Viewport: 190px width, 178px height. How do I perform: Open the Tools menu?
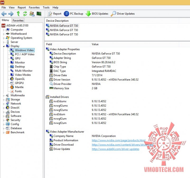46,7
